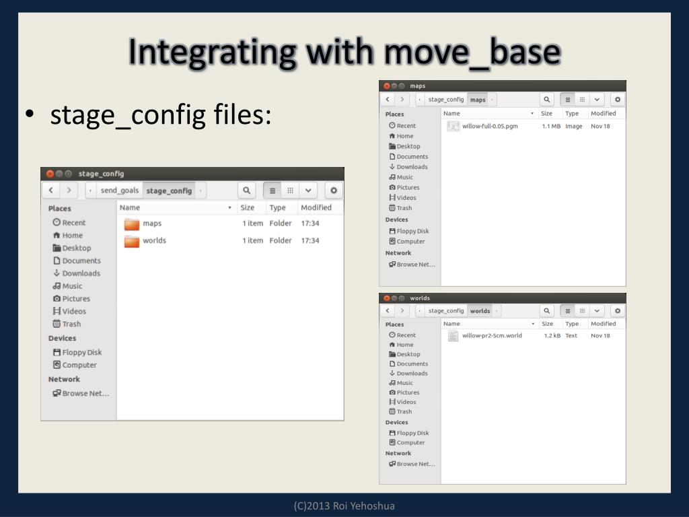The image size is (689, 517).
Task: Open Downloads in stage_config window sidebar
Action: click(77, 273)
